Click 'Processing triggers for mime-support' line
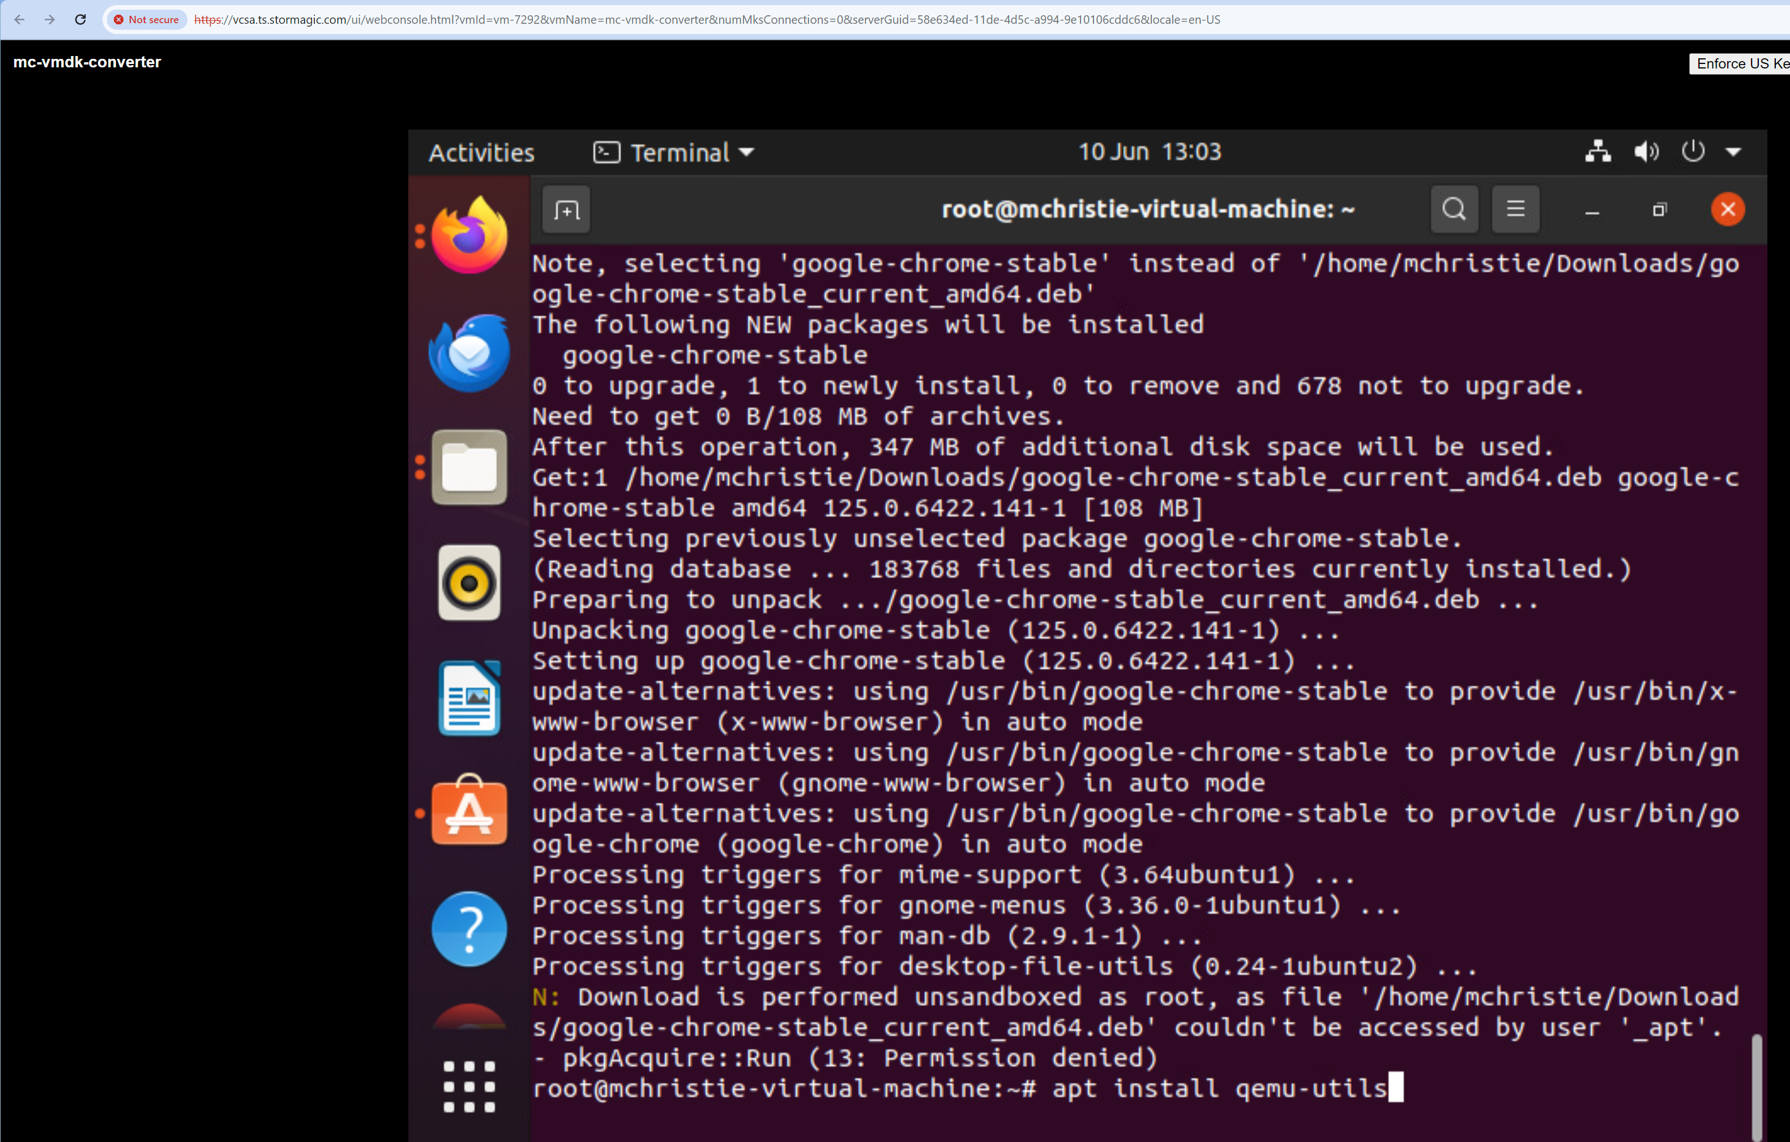This screenshot has width=1790, height=1142. pos(943,874)
